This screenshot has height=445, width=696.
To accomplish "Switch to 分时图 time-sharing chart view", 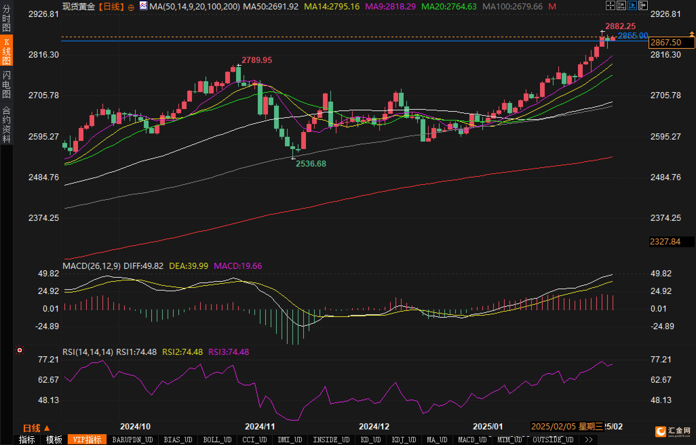I will pyautogui.click(x=6, y=18).
